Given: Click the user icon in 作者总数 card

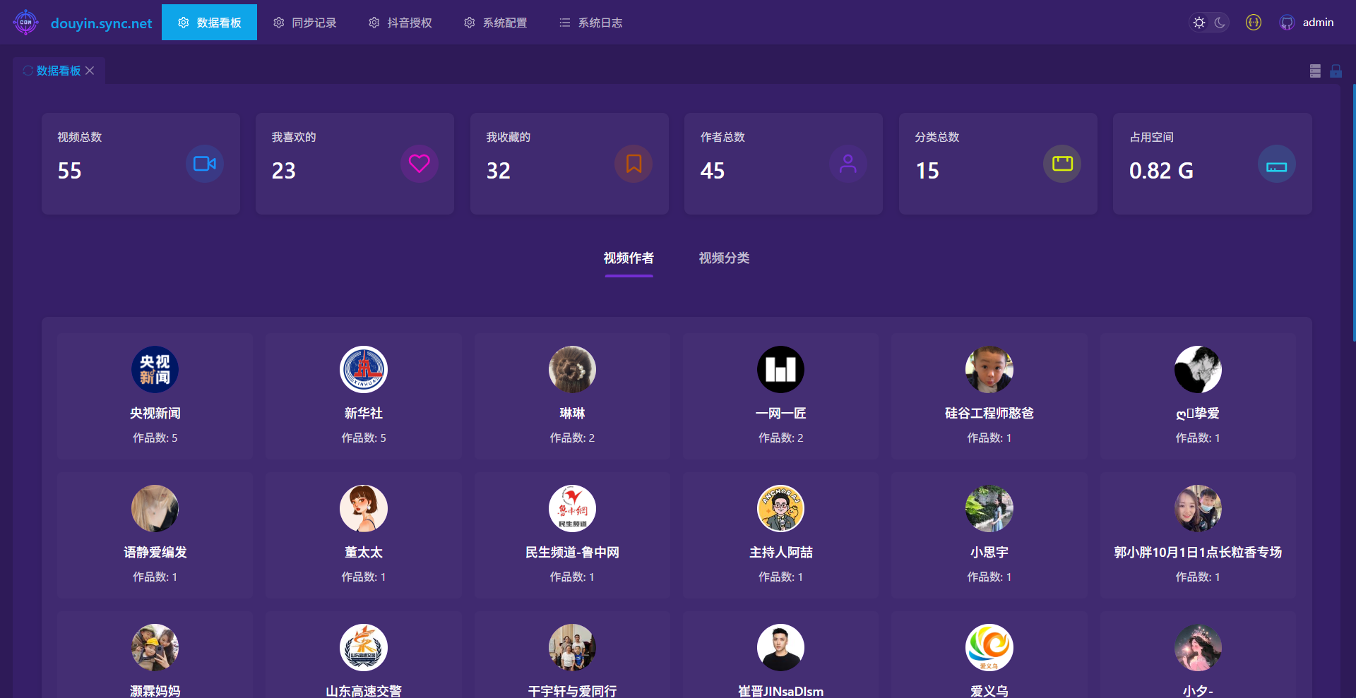Looking at the screenshot, I should (x=847, y=164).
